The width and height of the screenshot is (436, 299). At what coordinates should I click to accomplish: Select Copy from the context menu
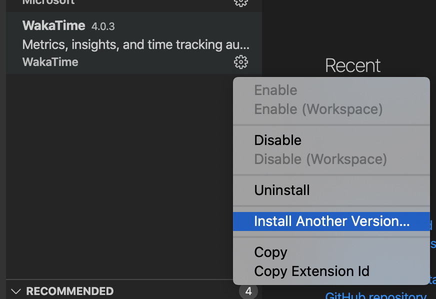(x=270, y=252)
